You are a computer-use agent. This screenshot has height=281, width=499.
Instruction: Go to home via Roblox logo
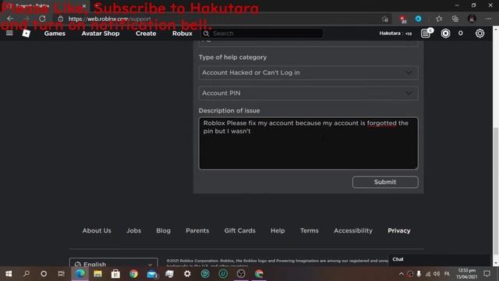[x=26, y=33]
